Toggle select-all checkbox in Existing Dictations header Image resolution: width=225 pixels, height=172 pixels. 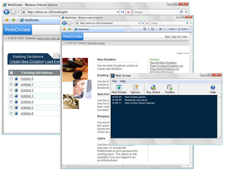[11, 73]
